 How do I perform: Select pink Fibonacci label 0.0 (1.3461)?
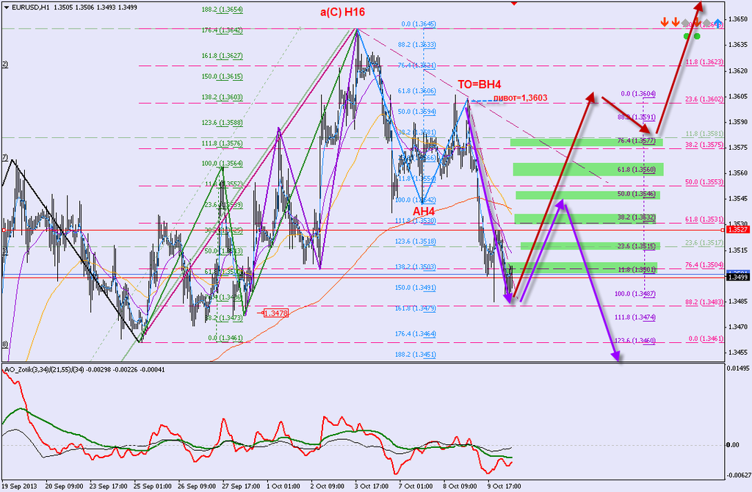[x=706, y=339]
